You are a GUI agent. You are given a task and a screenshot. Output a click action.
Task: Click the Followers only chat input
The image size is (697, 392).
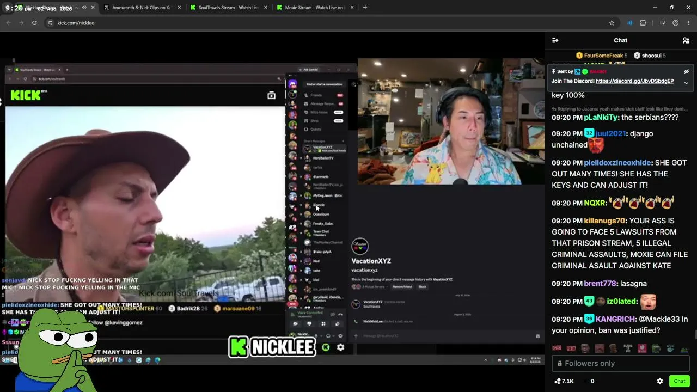pos(620,363)
